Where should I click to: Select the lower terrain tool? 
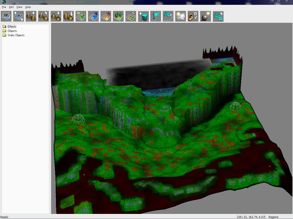(x=56, y=16)
